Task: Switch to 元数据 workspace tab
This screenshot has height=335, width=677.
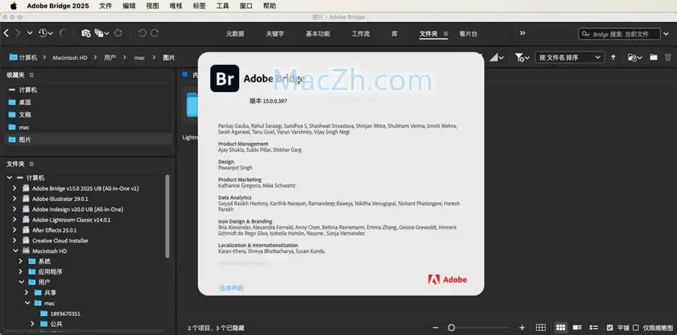Action: coord(235,34)
